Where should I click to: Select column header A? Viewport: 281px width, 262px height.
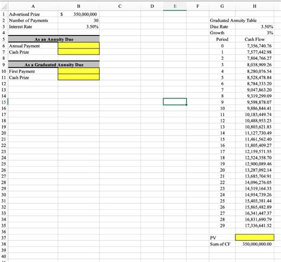tap(33, 6)
